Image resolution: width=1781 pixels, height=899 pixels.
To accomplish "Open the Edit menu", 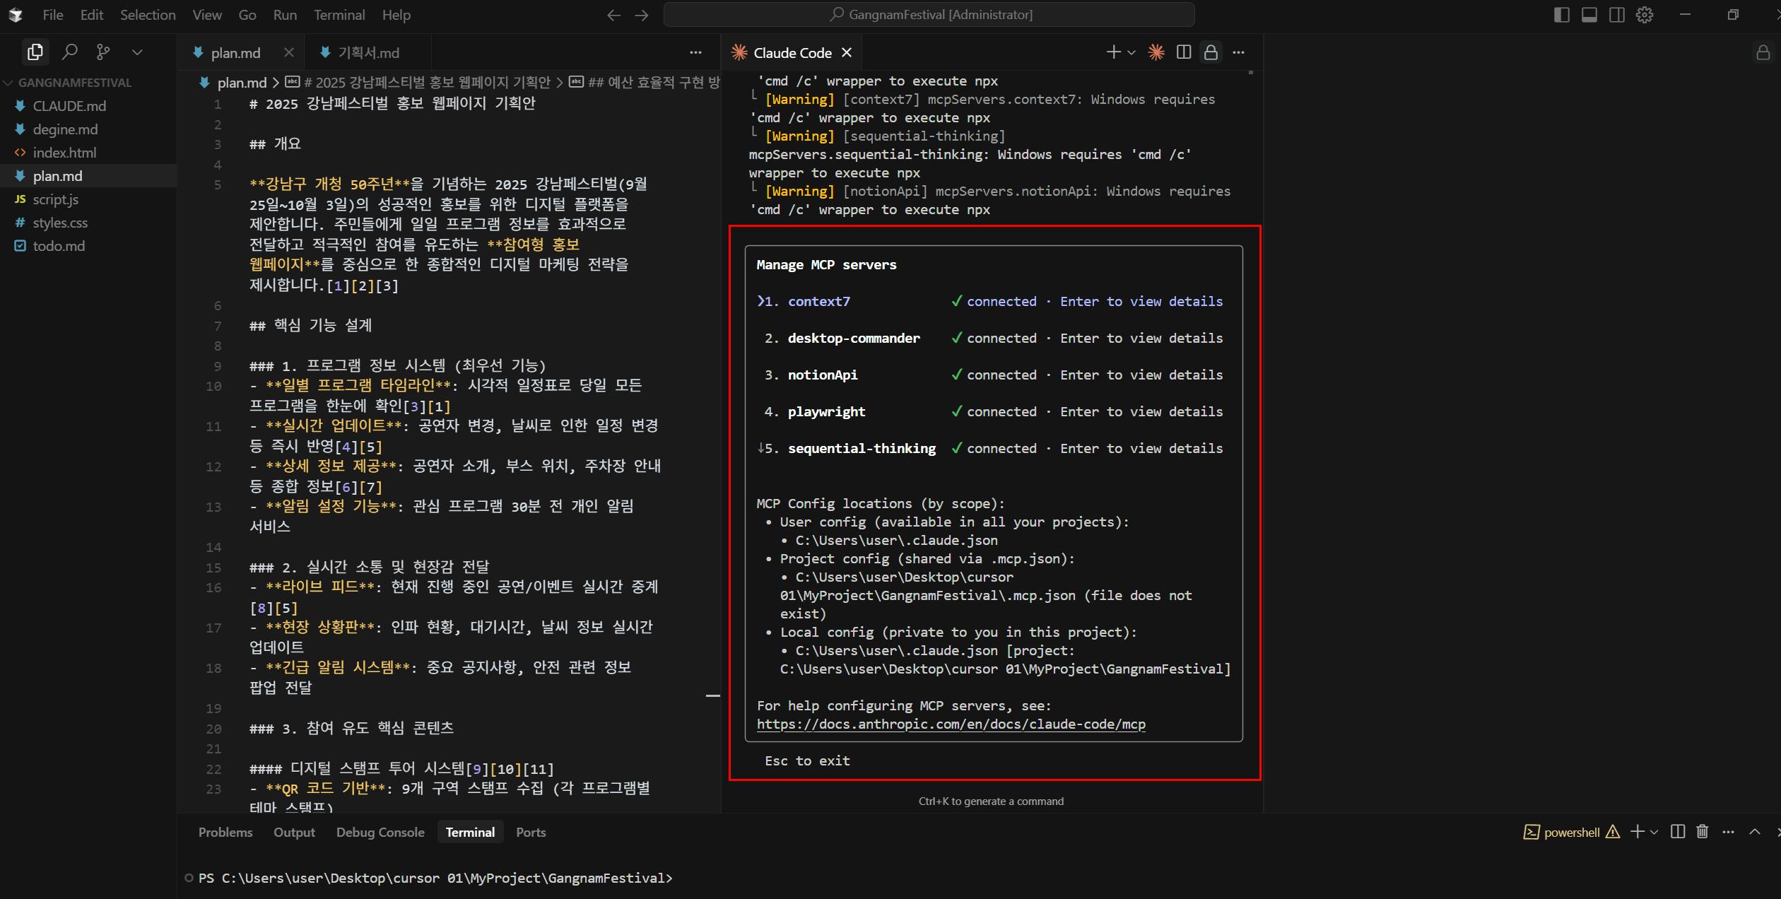I will point(92,15).
